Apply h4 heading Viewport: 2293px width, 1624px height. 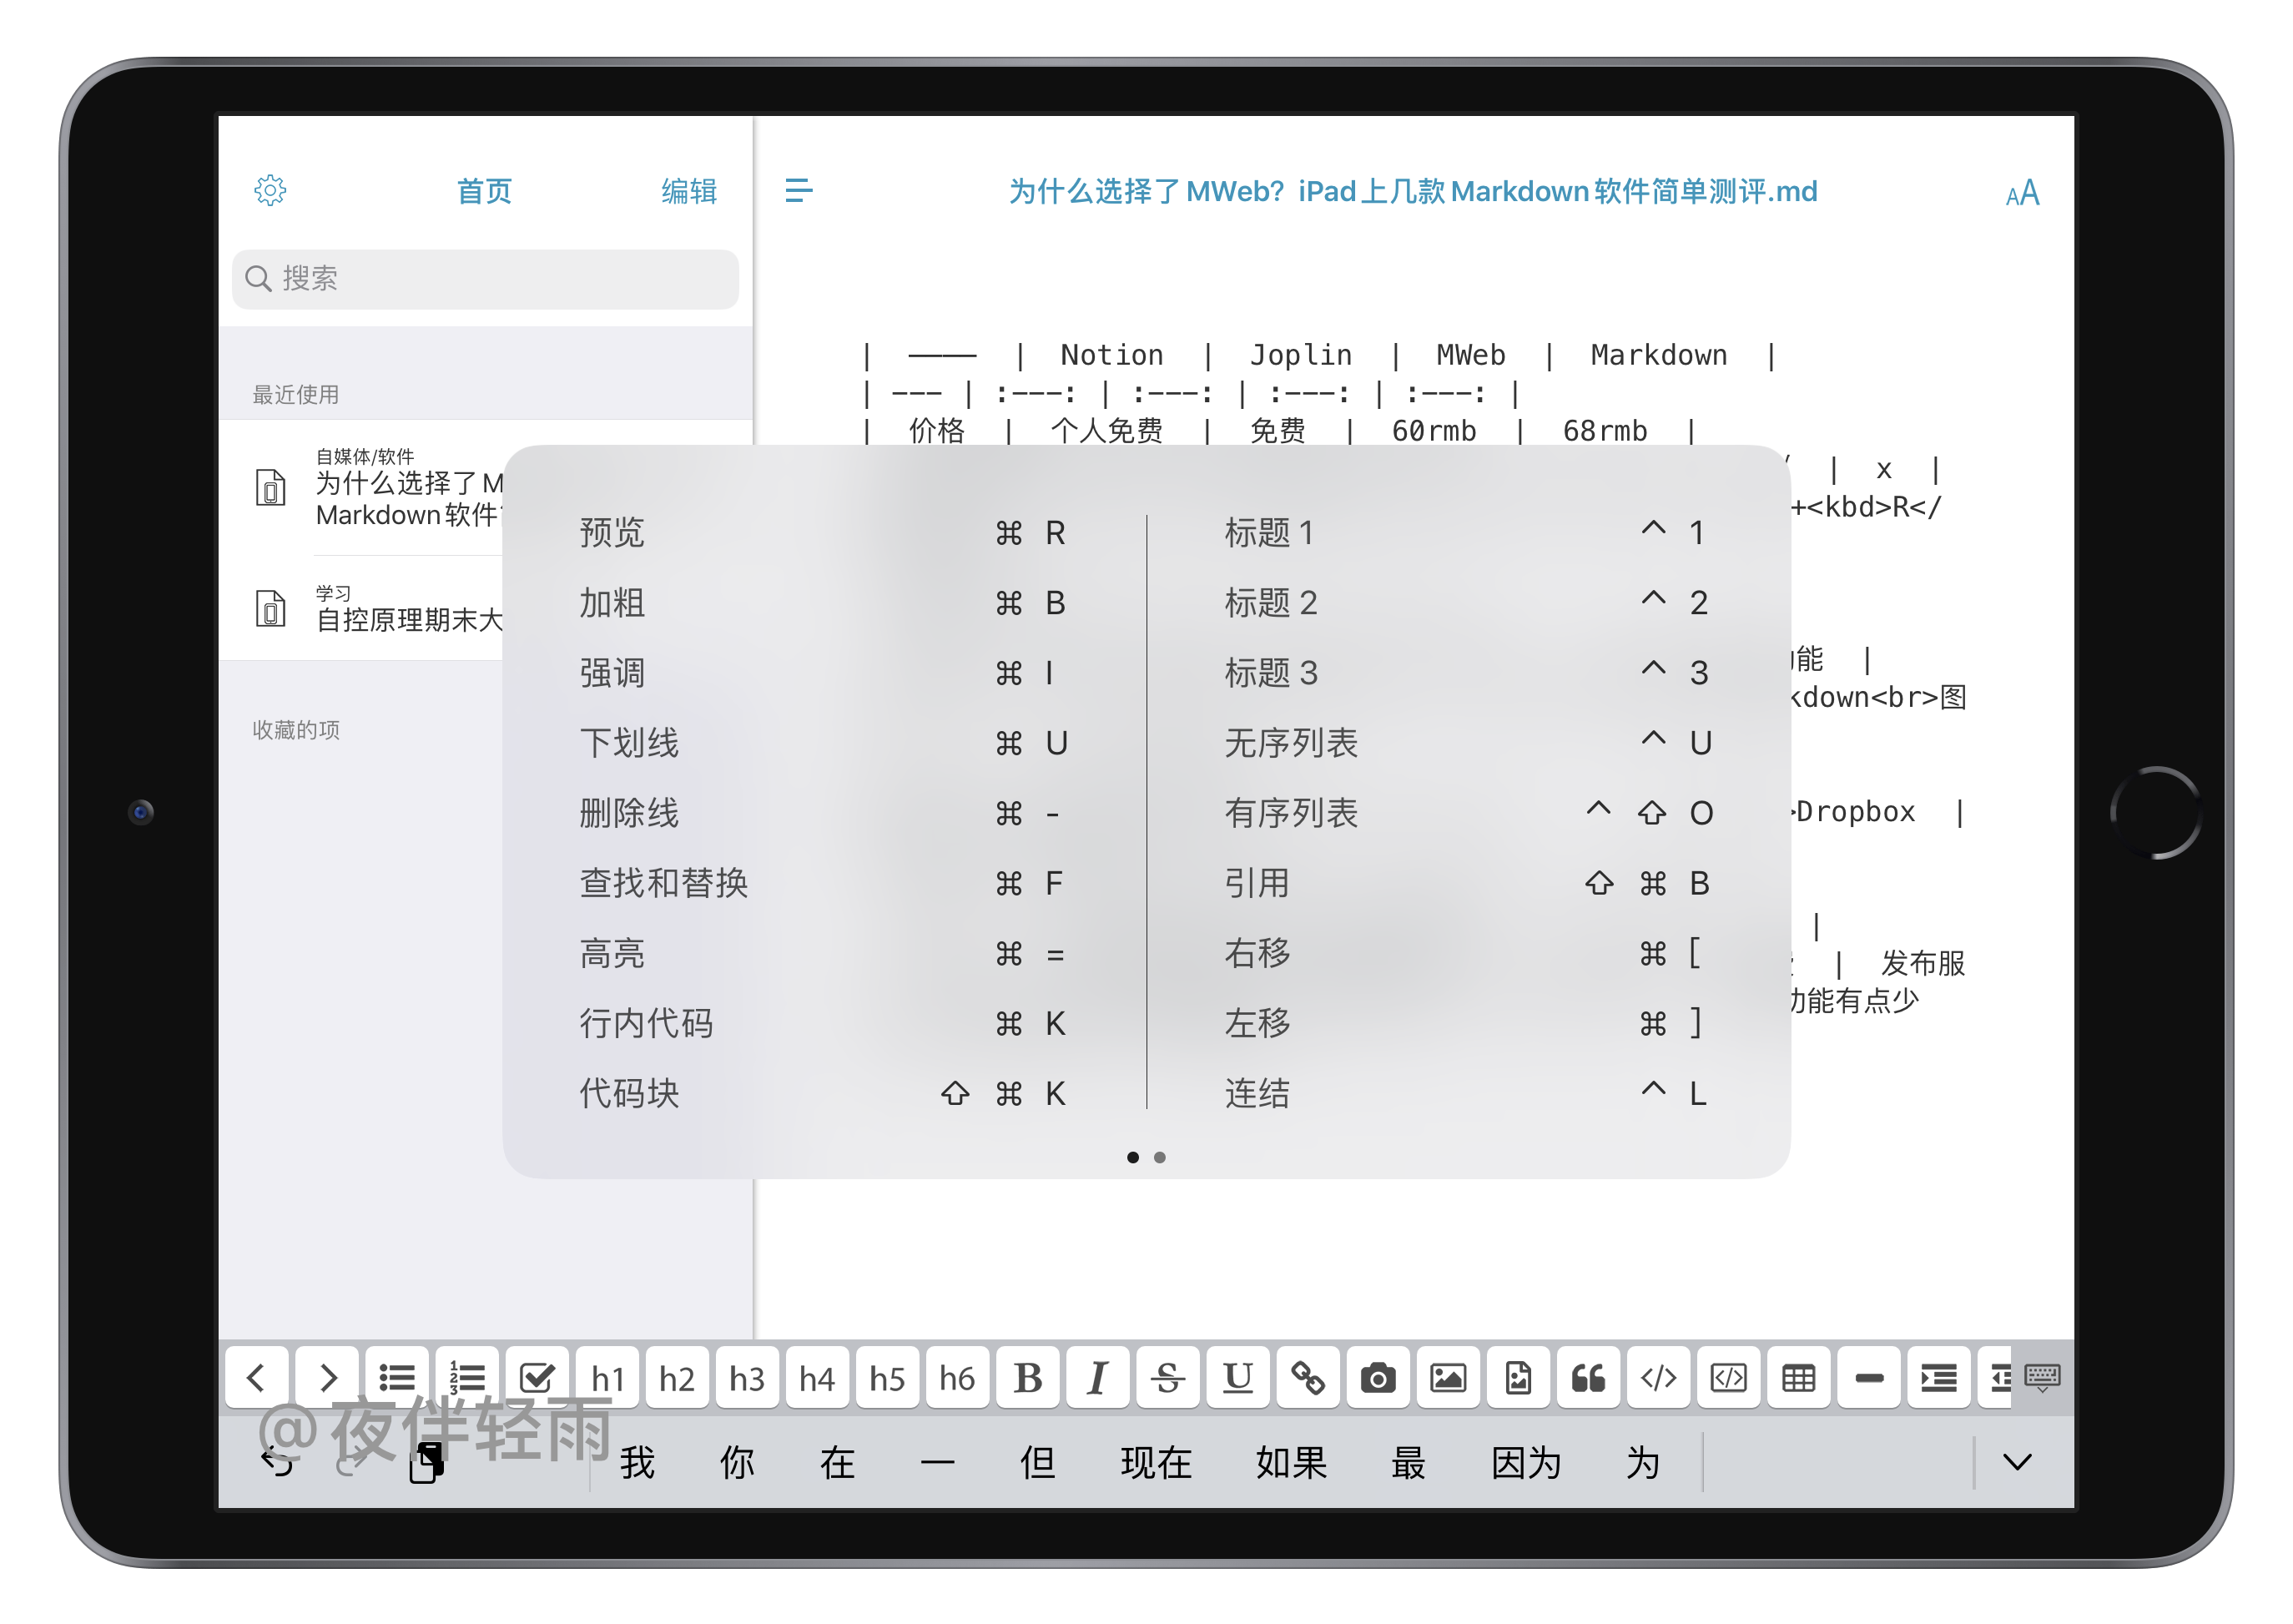tap(817, 1377)
